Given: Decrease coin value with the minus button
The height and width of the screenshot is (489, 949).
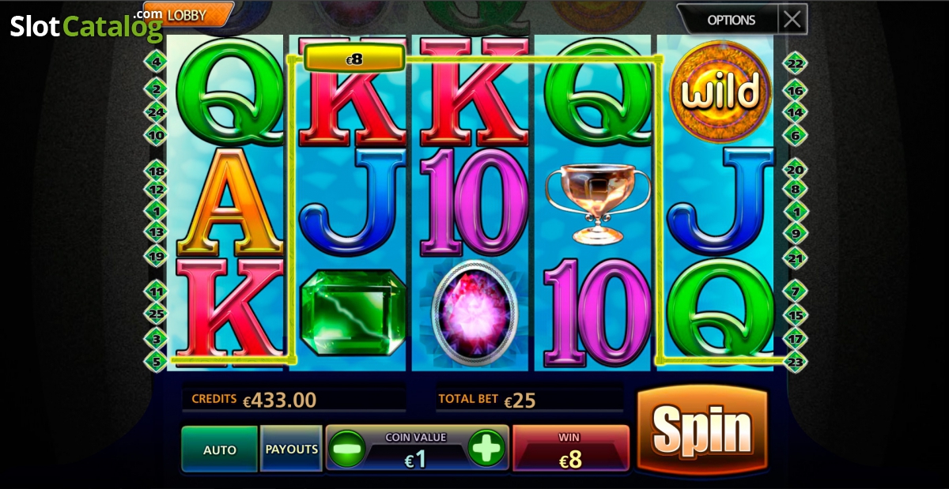Looking at the screenshot, I should click(x=348, y=449).
